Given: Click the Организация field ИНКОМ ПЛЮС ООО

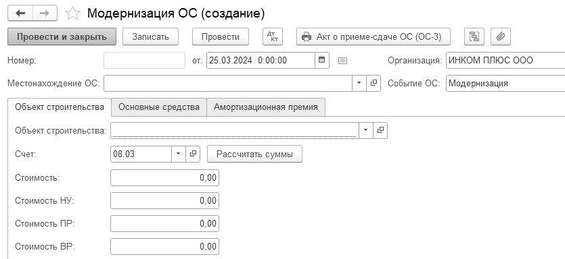Looking at the screenshot, I should pos(505,60).
